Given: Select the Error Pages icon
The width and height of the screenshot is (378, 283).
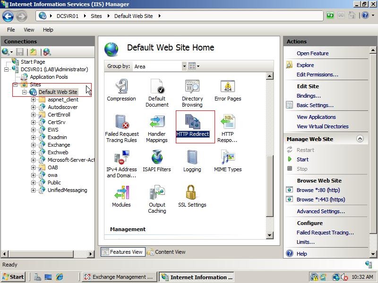Looking at the screenshot, I should pyautogui.click(x=227, y=90).
